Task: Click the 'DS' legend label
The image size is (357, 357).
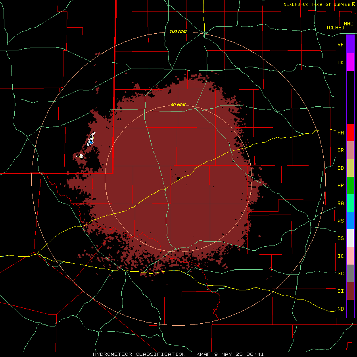Action: [x=340, y=238]
